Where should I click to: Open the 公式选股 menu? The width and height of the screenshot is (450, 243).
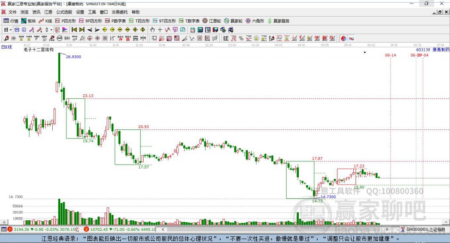click(64, 12)
